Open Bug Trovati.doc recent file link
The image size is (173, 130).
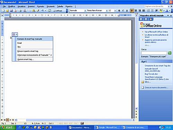(x=151, y=74)
